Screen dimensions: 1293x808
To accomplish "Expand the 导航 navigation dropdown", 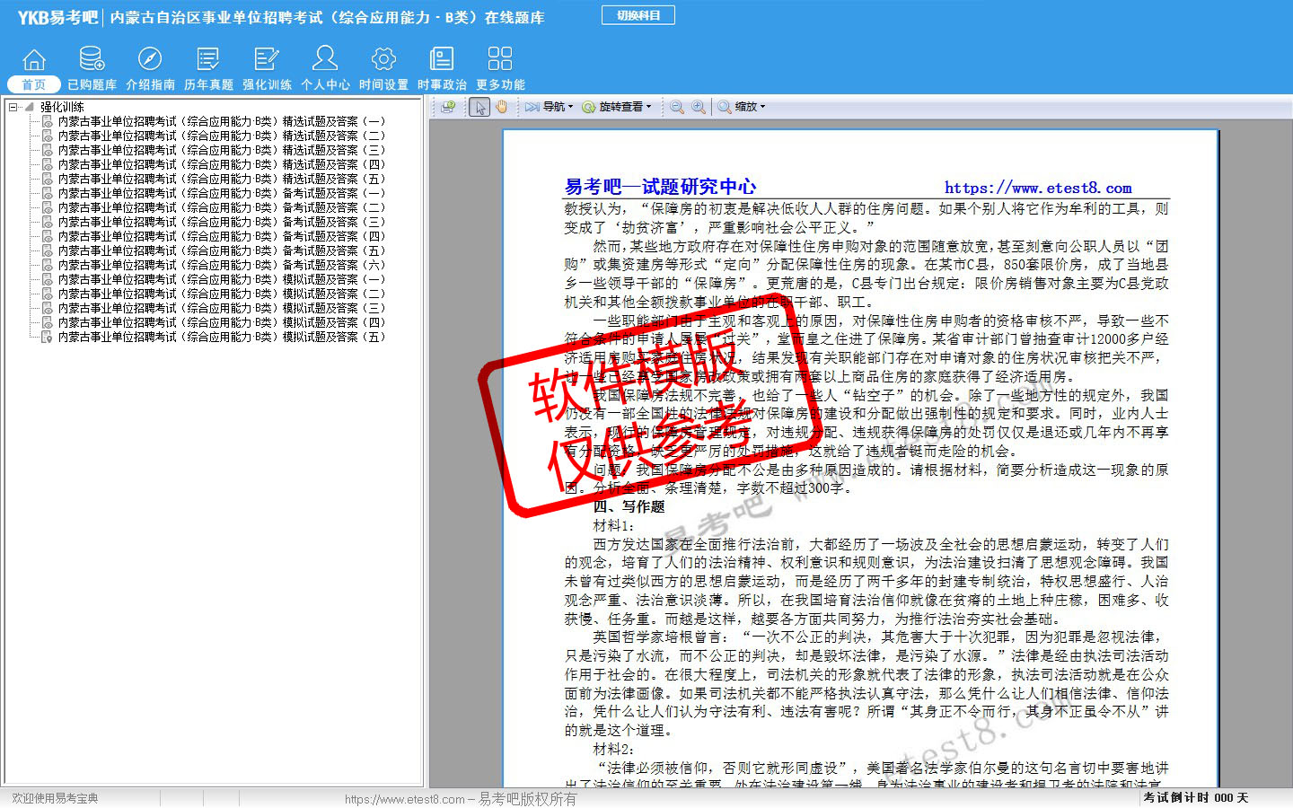I will click(550, 107).
